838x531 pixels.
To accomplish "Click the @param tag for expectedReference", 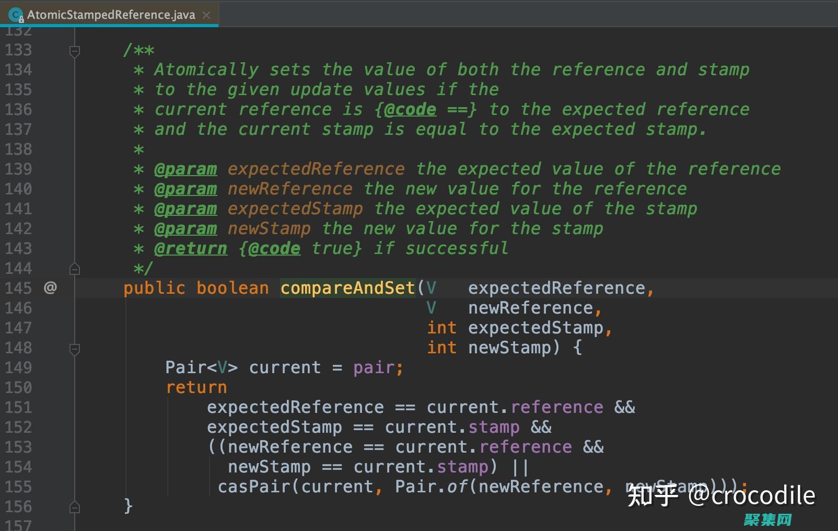I will pyautogui.click(x=185, y=169).
